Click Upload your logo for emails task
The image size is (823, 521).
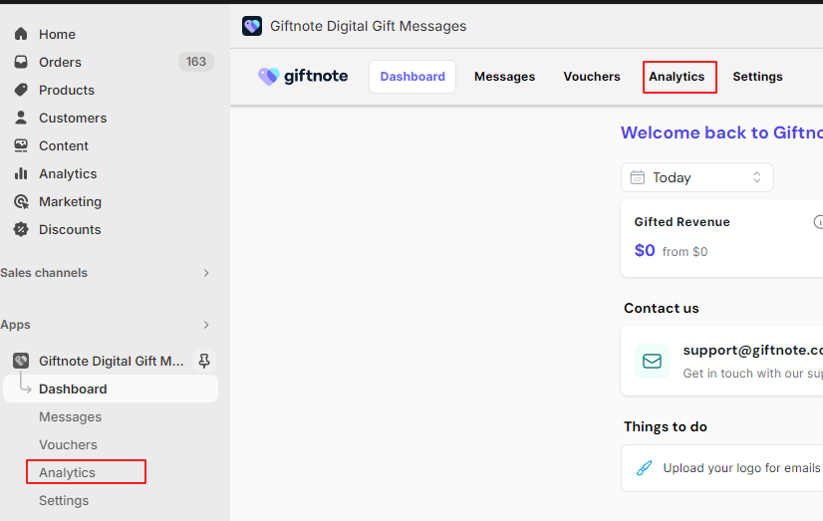click(741, 468)
